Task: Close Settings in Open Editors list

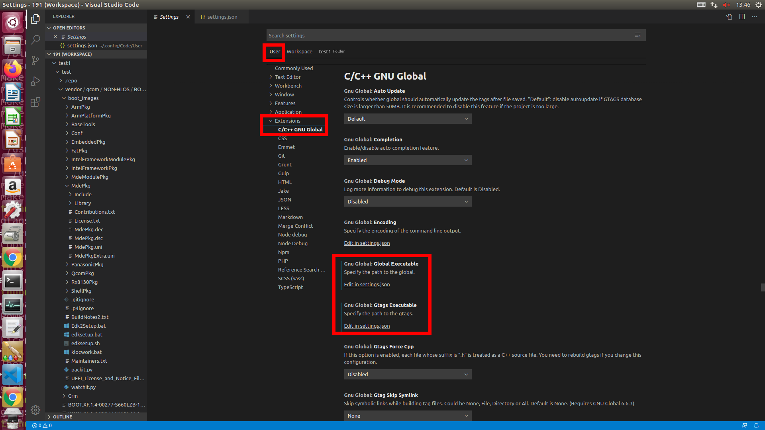Action: coord(55,37)
